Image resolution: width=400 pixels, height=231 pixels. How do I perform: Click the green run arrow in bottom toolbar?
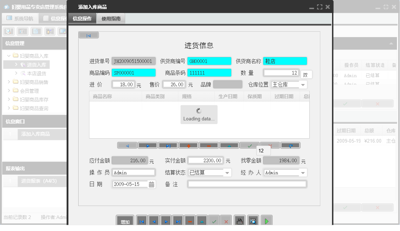[266, 220]
